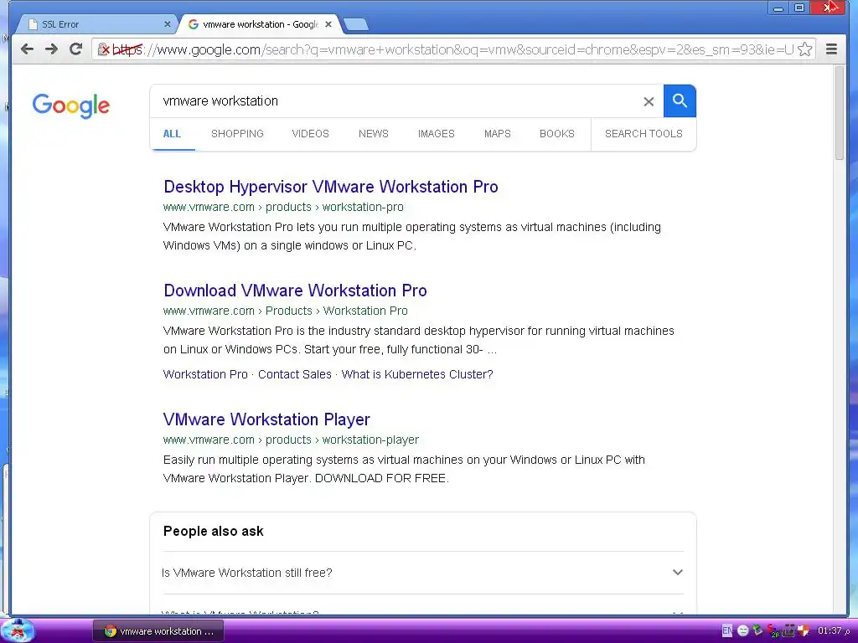Open a new tab with the new tab button
The image size is (858, 643).
357,24
